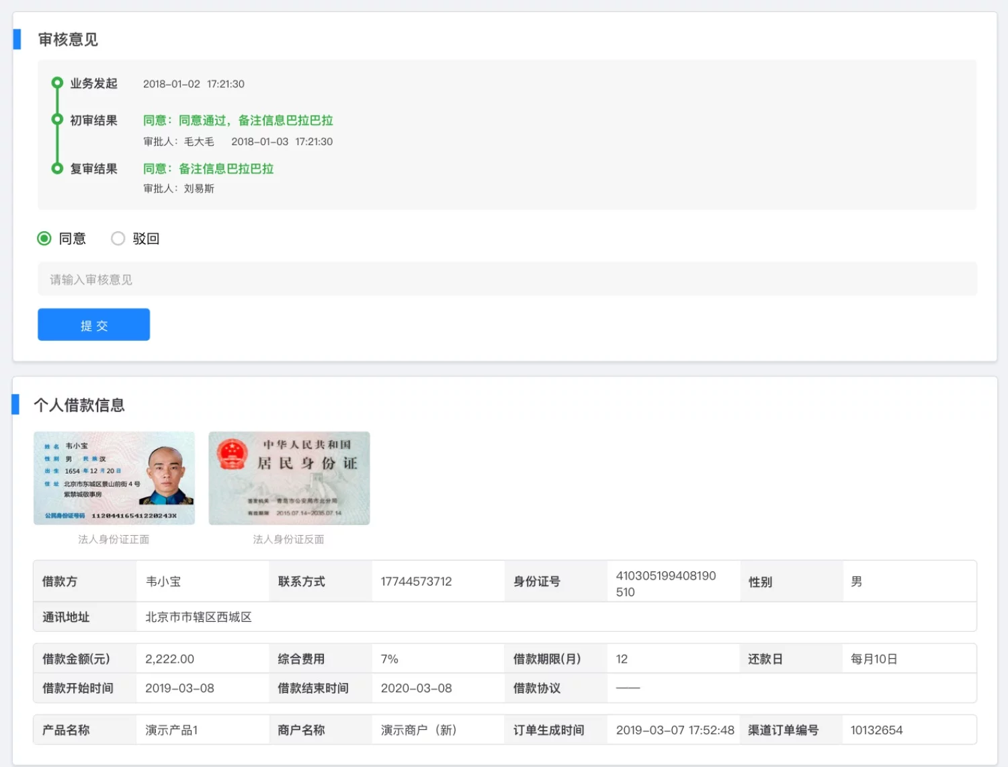Click the 初审结果 timeline node circle
This screenshot has width=1008, height=767.
click(56, 118)
